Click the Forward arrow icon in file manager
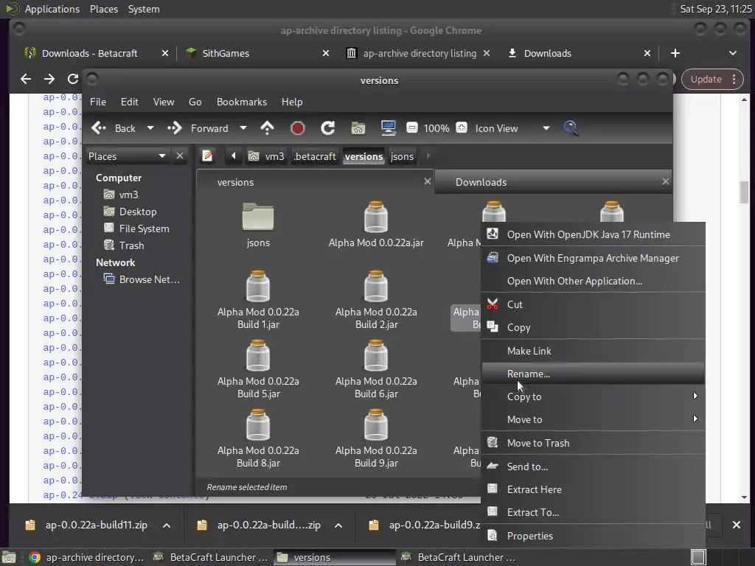This screenshot has width=755, height=566. pyautogui.click(x=174, y=128)
